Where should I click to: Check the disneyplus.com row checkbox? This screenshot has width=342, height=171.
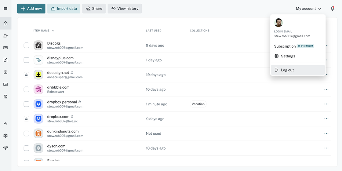point(26,60)
